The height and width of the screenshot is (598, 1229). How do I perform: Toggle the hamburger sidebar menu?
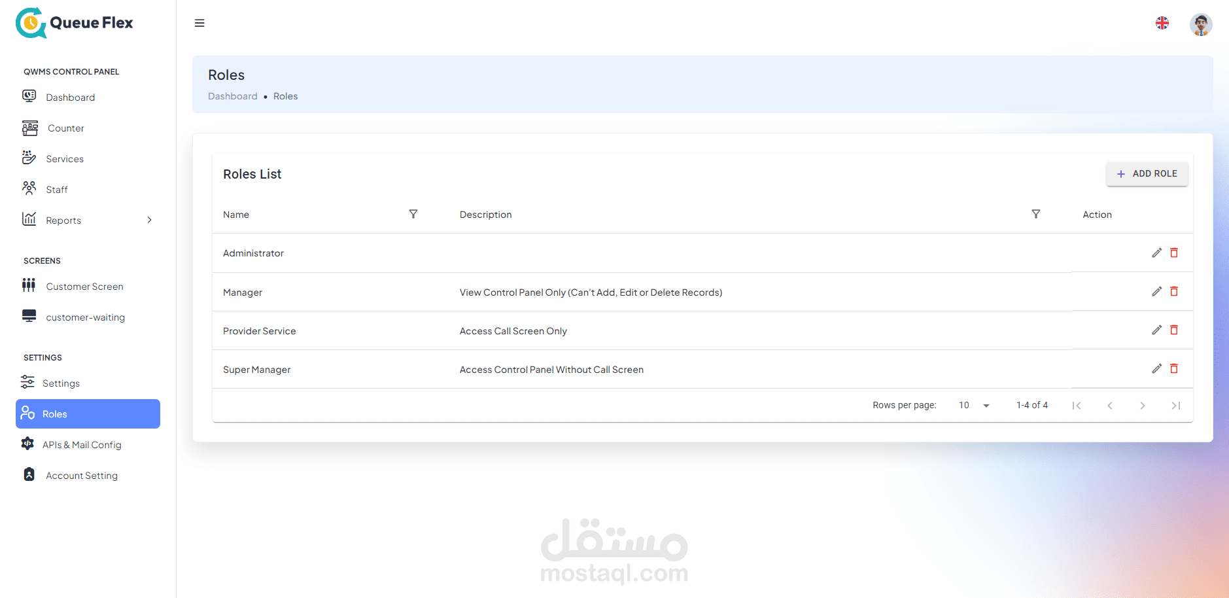click(199, 23)
